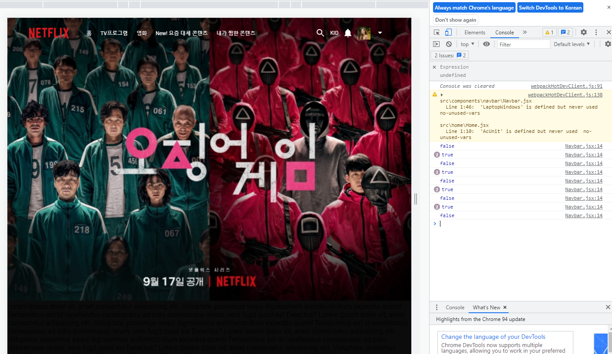
Task: Switch to the Elements panel tab
Action: (x=475, y=33)
